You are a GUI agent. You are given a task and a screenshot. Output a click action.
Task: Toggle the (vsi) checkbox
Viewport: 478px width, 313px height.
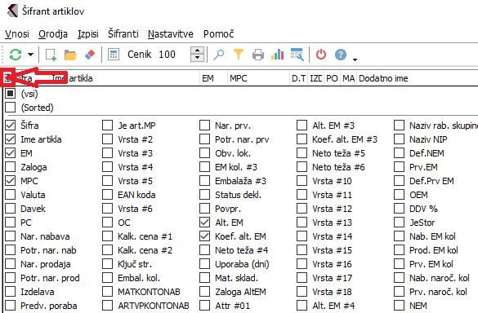click(11, 94)
